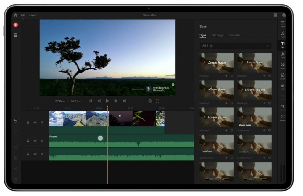The width and height of the screenshot is (303, 196).
Task: Expand the All (13) category dropdown
Action: point(235,46)
